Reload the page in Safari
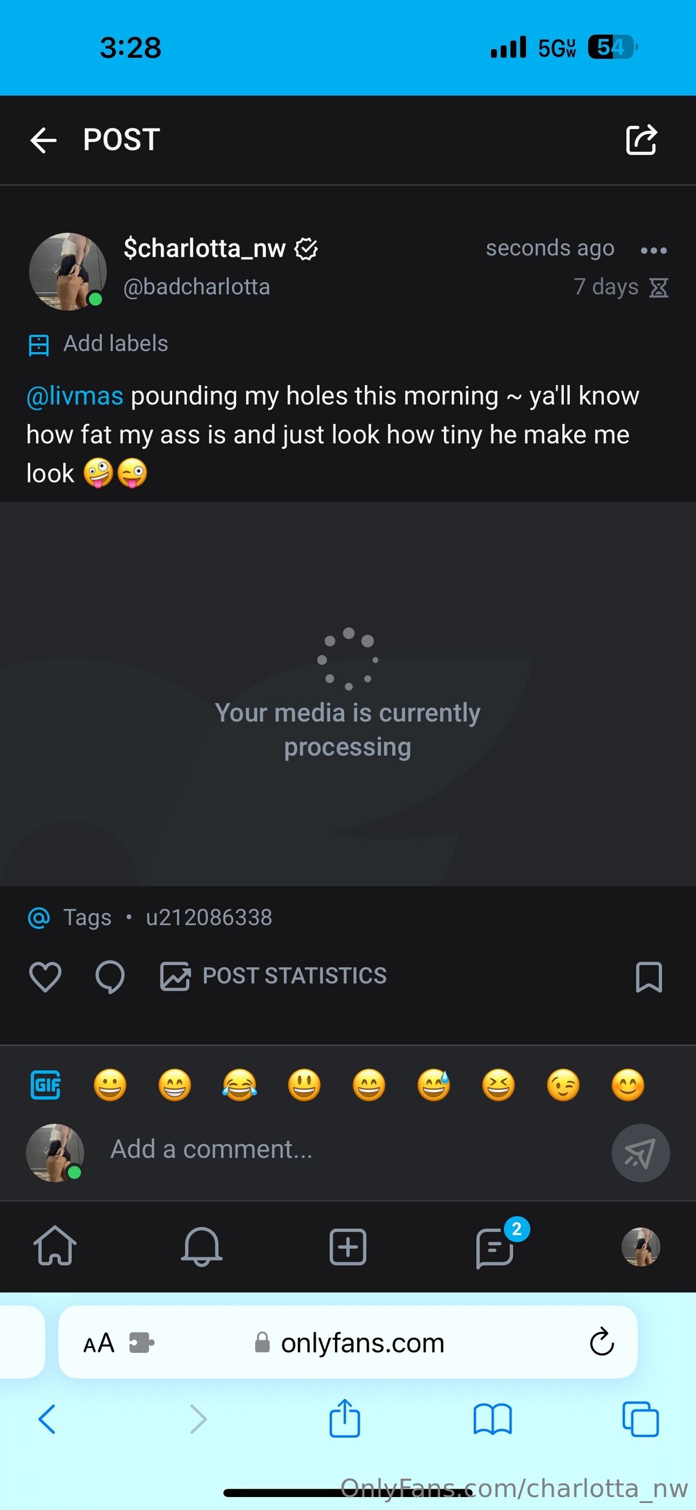 point(602,1342)
